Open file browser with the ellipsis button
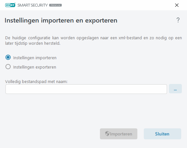187x148 pixels. pyautogui.click(x=175, y=89)
